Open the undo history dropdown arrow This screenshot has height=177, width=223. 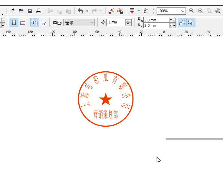point(87,11)
